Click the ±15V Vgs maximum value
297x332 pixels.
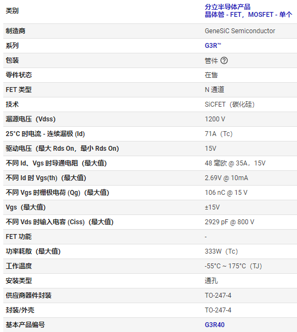tap(212, 207)
